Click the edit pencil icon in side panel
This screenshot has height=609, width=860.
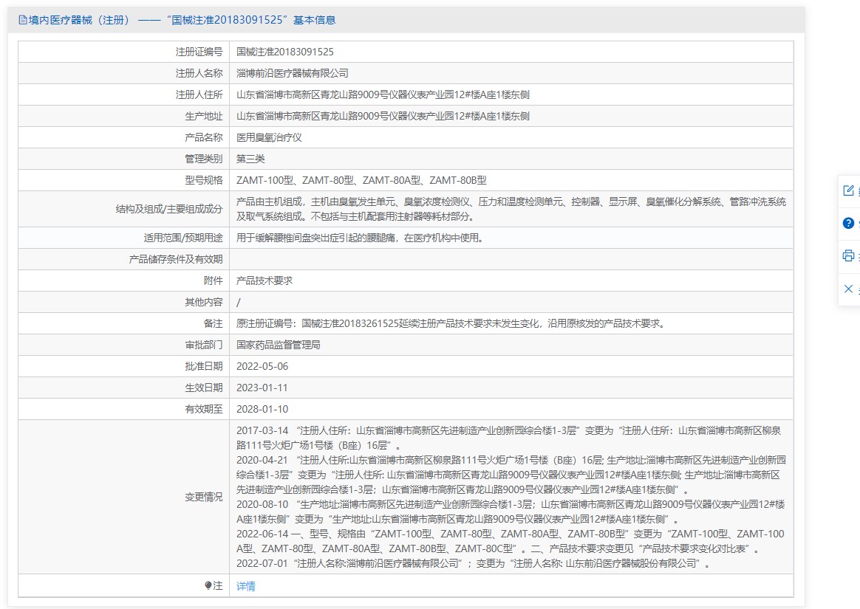click(x=848, y=190)
